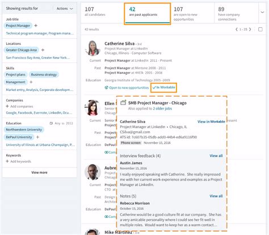Select the Project plans skill tag
The height and width of the screenshot is (235, 269).
[x=15, y=74]
